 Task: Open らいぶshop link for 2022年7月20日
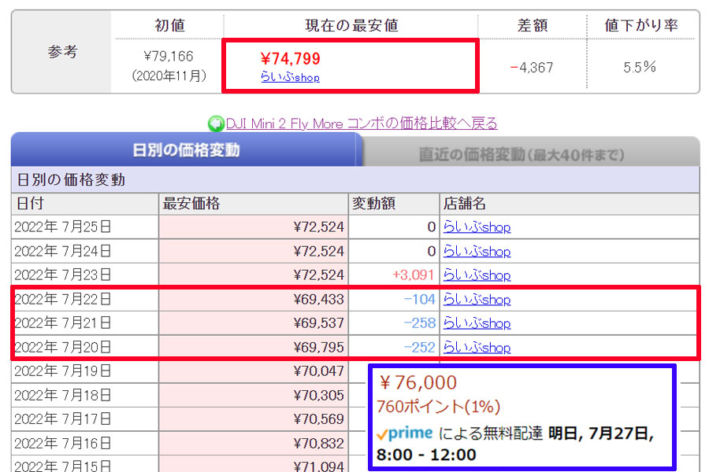(x=477, y=348)
